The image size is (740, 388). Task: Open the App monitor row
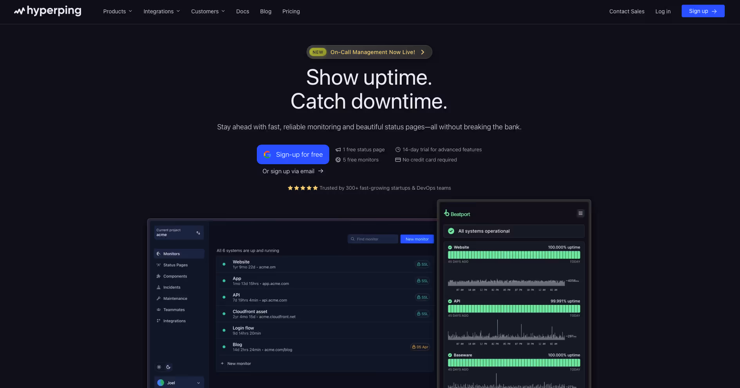(x=325, y=281)
